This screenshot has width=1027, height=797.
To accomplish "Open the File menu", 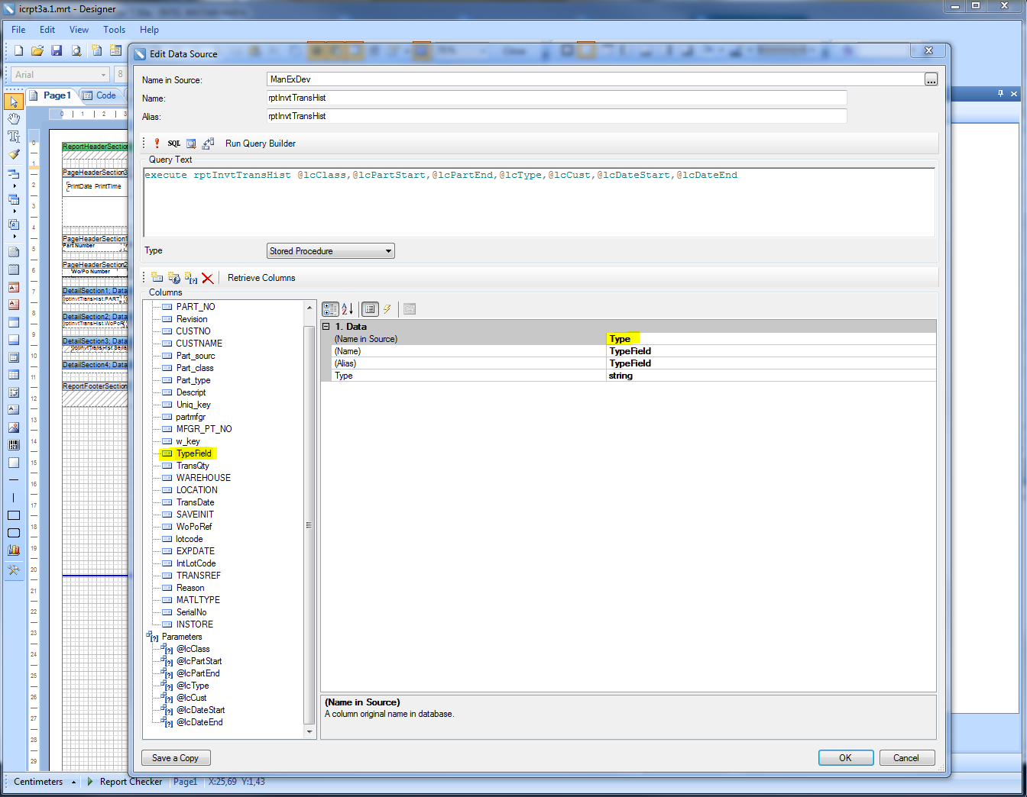I will click(x=18, y=30).
